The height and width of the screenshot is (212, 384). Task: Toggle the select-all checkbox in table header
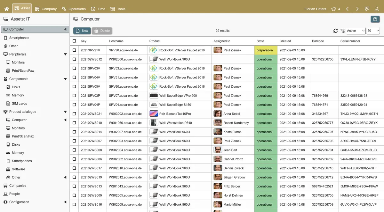[74, 41]
